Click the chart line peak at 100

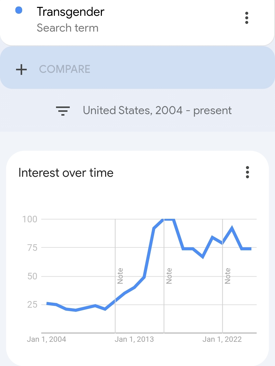pos(169,219)
